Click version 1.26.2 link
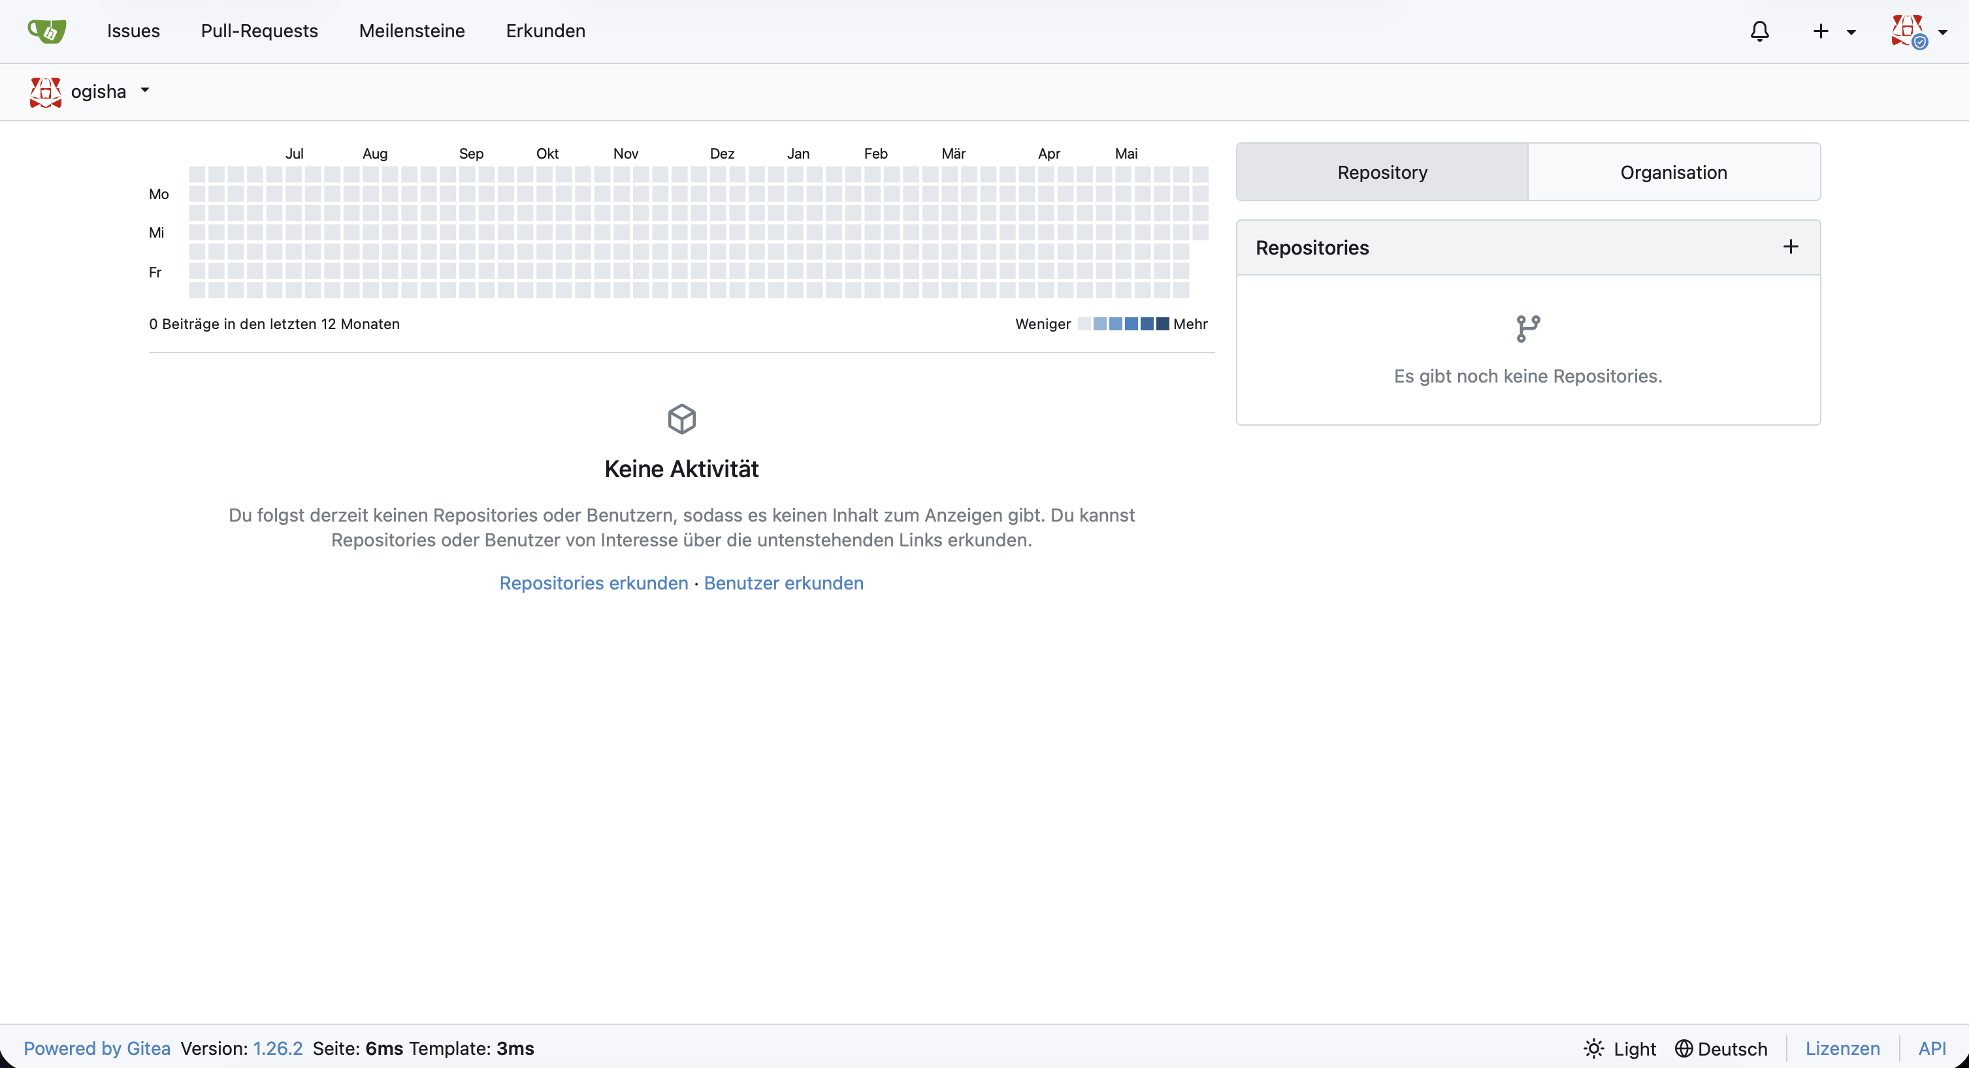The height and width of the screenshot is (1068, 1969). [278, 1048]
